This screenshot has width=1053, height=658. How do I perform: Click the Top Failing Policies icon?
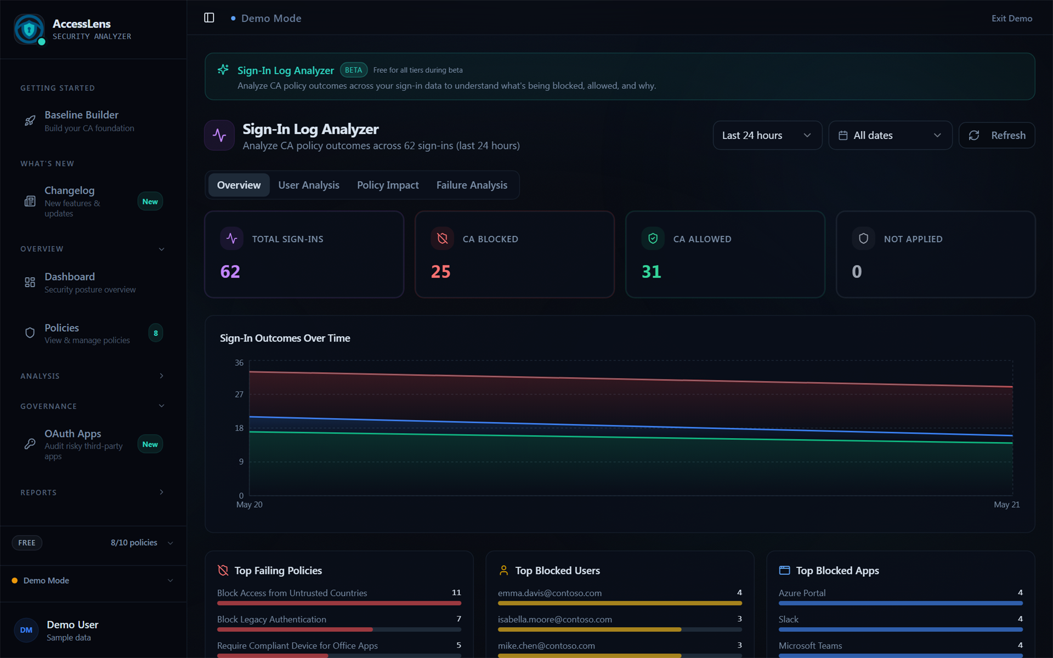tap(223, 570)
